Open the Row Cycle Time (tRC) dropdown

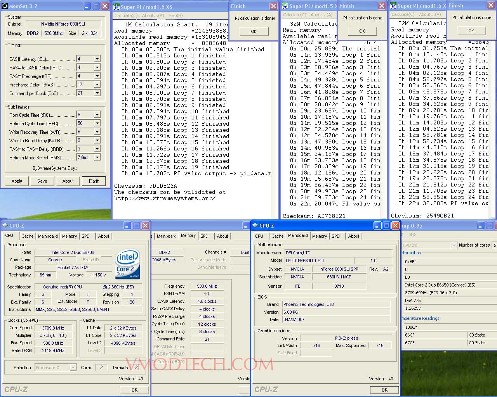click(x=97, y=115)
